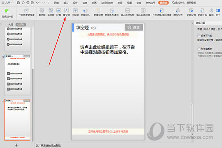Viewport: 222px width, 148px height.
Task: Insert a multiple-choice question 多选题
Action: [x=51, y=12]
